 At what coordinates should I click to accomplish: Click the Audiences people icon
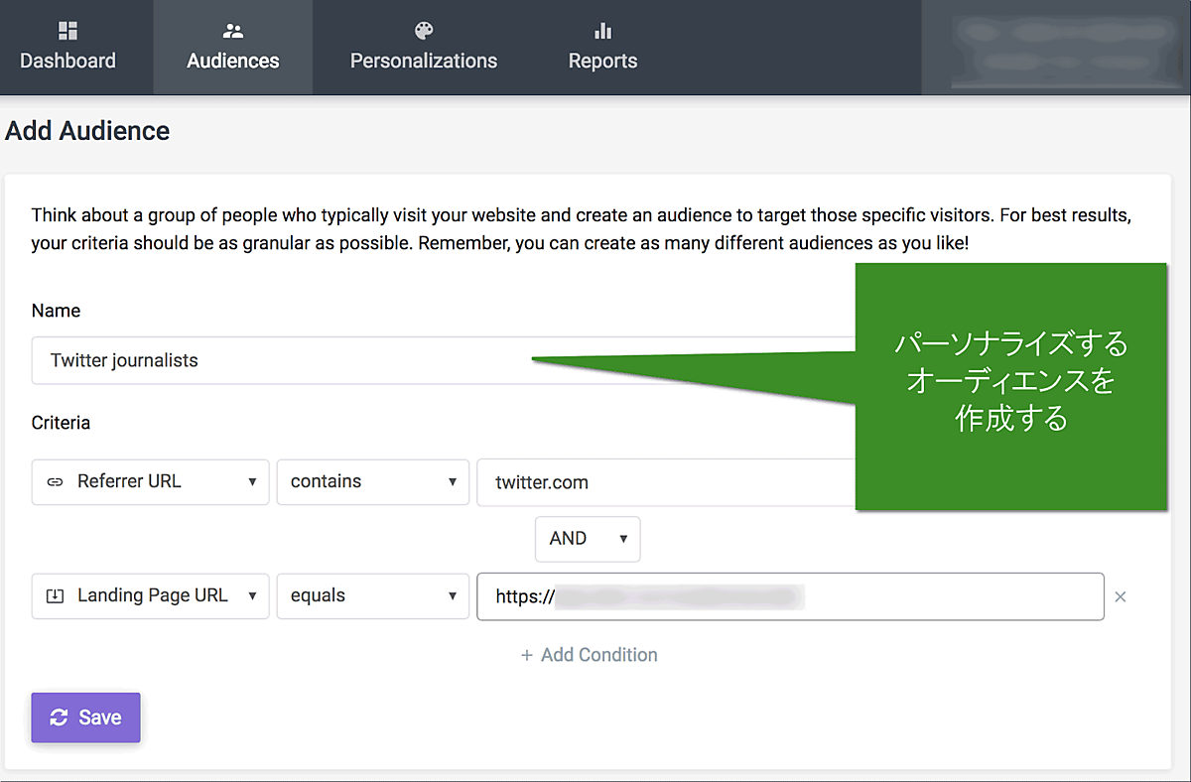pos(233,31)
